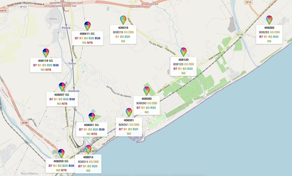The height and width of the screenshot is (176, 292).
Task: Click the SP48 road shield
Action: 25,123
